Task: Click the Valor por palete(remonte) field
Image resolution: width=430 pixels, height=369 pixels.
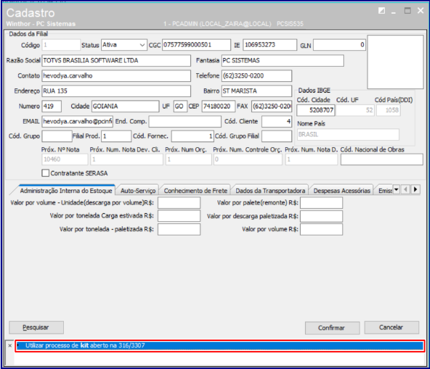Action: click(x=322, y=203)
